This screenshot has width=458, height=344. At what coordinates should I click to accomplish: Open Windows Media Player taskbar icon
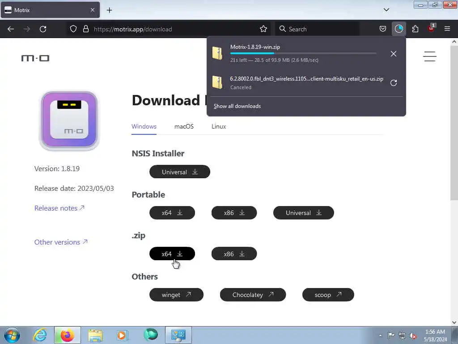(122, 335)
